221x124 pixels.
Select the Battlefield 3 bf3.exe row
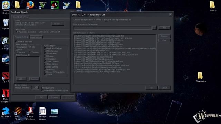click(x=97, y=63)
